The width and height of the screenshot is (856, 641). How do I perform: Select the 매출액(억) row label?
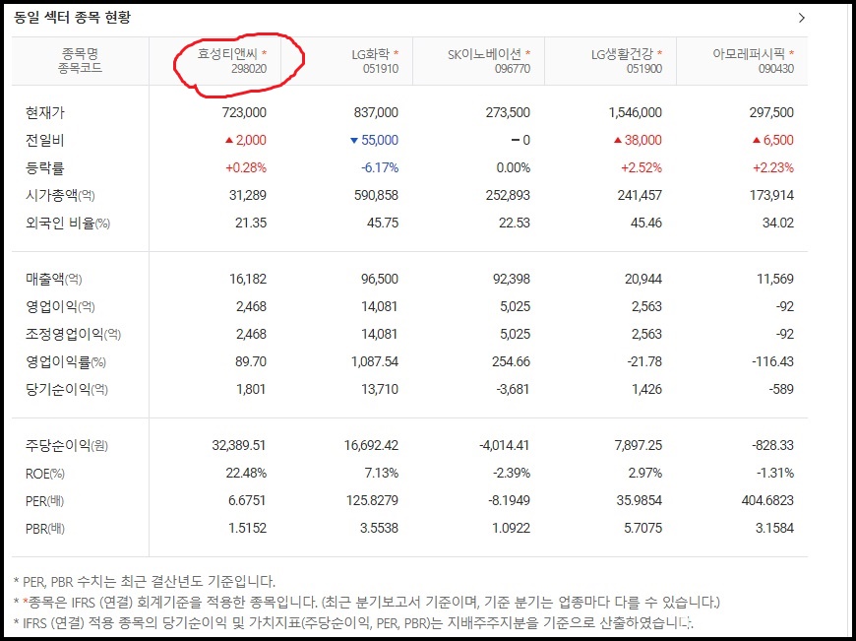point(53,280)
